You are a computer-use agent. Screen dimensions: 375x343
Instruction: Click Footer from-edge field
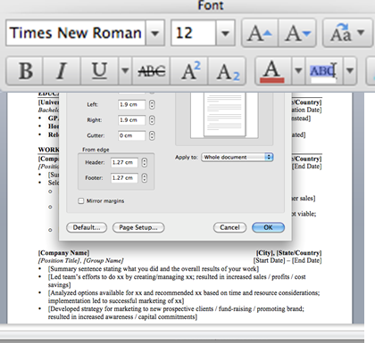pos(124,178)
